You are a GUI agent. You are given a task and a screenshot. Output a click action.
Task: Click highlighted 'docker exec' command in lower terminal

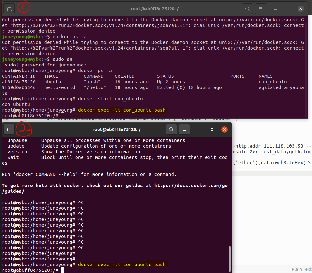pos(122,265)
